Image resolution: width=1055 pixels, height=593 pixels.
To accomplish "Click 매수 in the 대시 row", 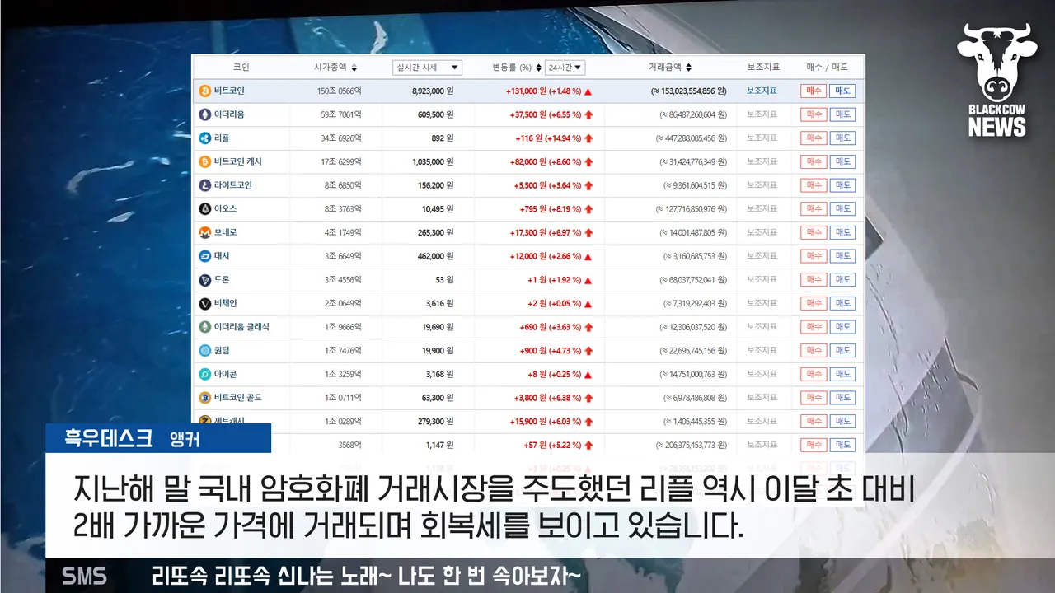I will point(814,256).
